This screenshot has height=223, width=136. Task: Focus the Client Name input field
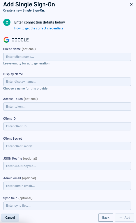click(x=67, y=57)
